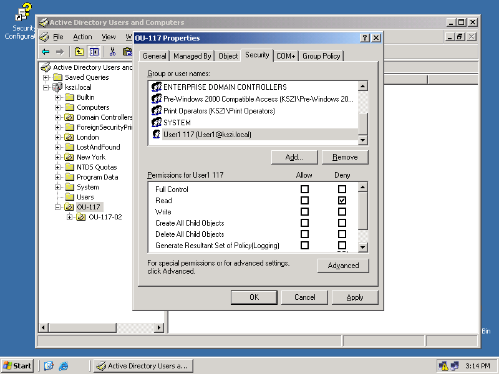The width and height of the screenshot is (499, 374).
Task: Check Deny for Delete All Child Objects
Action: click(342, 234)
